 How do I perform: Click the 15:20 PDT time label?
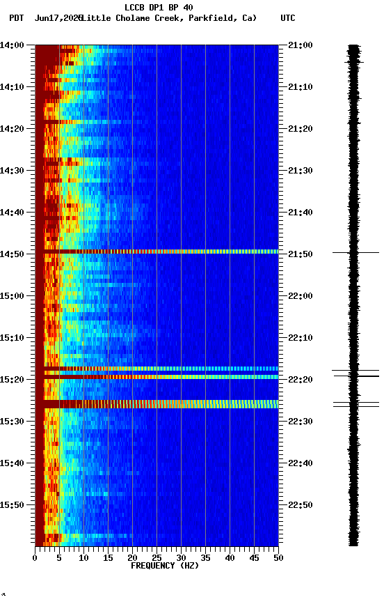(x=12, y=380)
